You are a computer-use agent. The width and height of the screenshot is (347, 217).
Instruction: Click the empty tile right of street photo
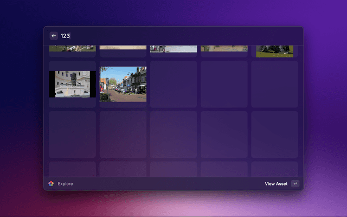[x=173, y=84]
